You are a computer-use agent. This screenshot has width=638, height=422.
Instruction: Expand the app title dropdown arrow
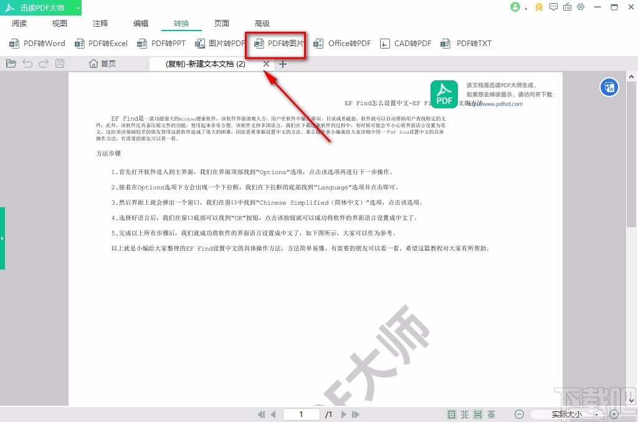[77, 7]
